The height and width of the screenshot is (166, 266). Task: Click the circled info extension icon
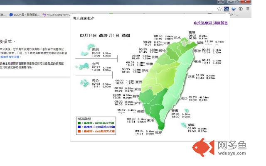tap(241, 9)
